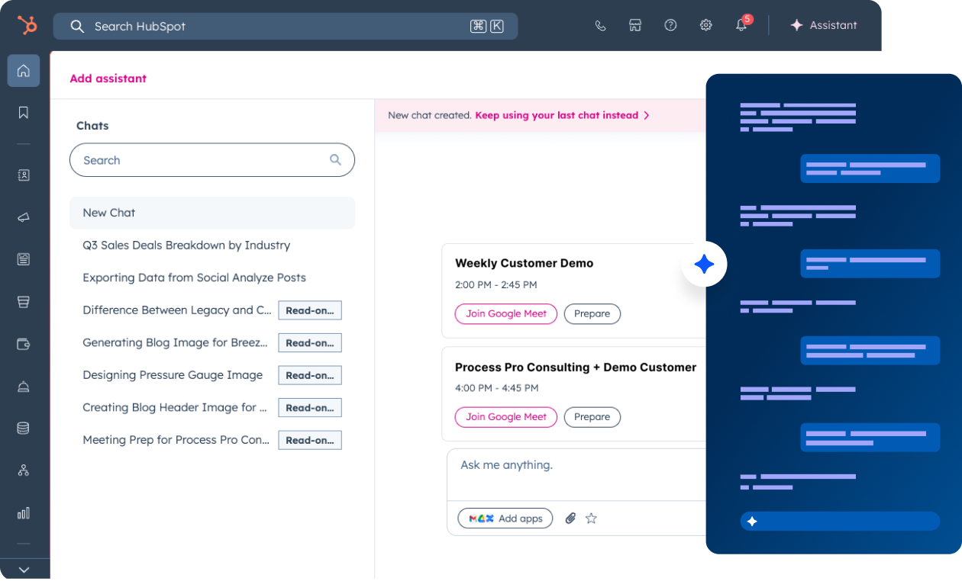Click the HubSpot sprocket logo
Image resolution: width=962 pixels, height=581 pixels.
(27, 26)
